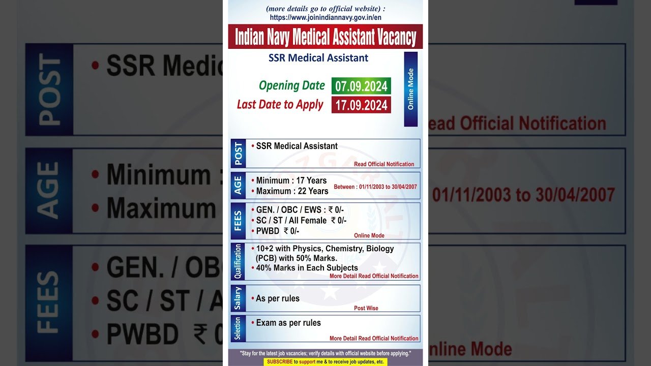Image resolution: width=651 pixels, height=366 pixels.
Task: Select the red 17.09.2024 last date box
Action: (361, 105)
